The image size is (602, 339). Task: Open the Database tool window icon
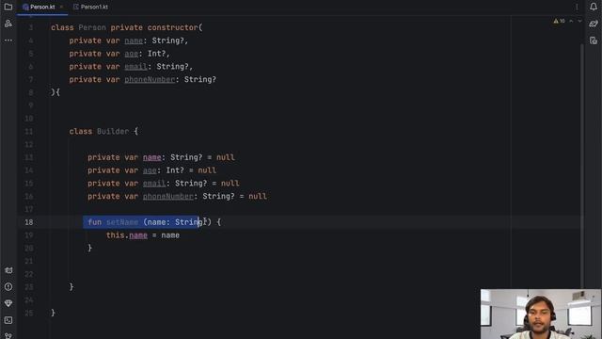pyautogui.click(x=594, y=40)
